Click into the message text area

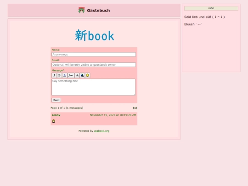pyautogui.click(x=94, y=87)
